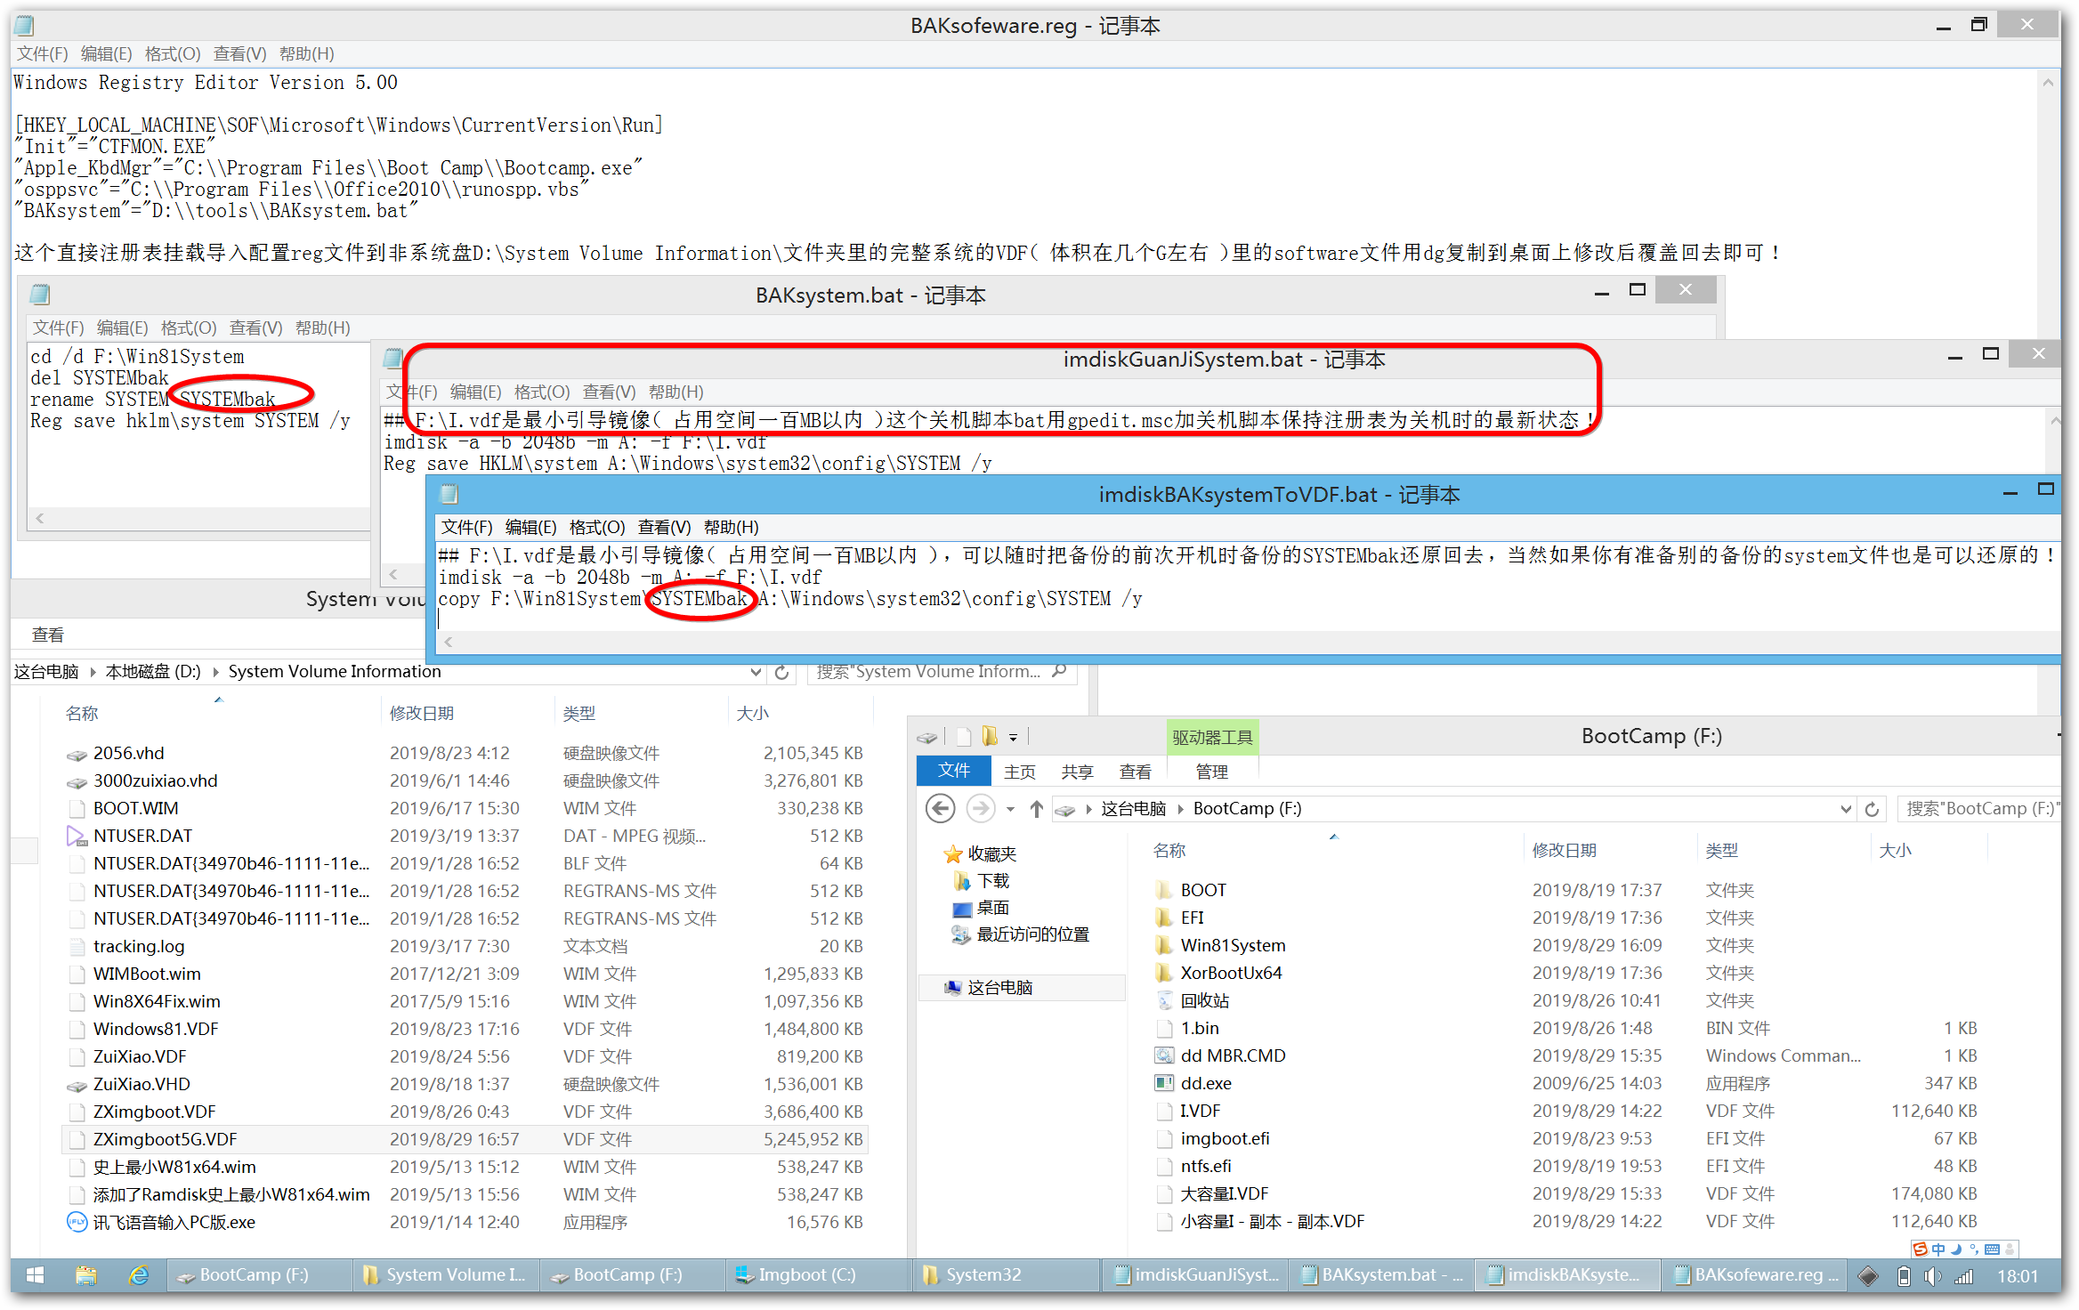This screenshot has width=2079, height=1310.
Task: Open File Explorer from the taskbar
Action: 86,1275
